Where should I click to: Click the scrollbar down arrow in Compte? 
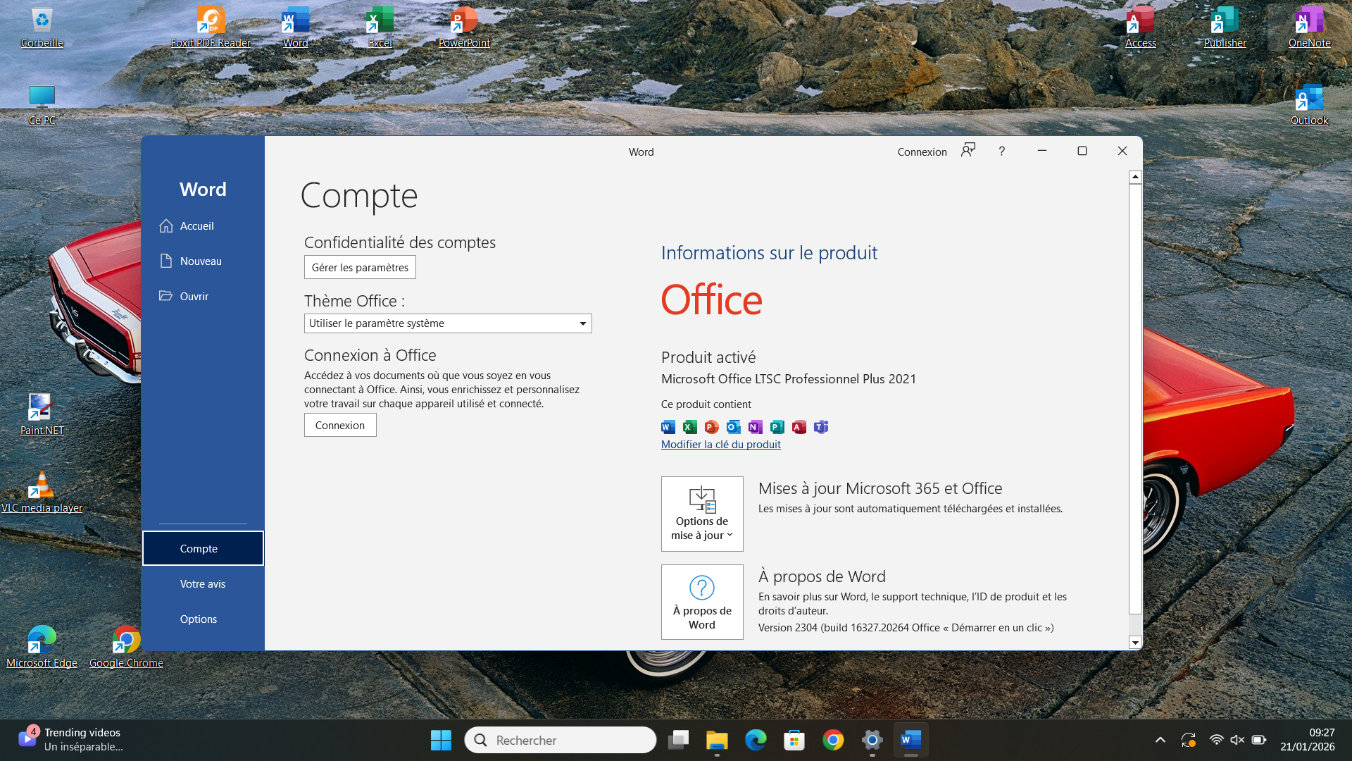tap(1135, 643)
